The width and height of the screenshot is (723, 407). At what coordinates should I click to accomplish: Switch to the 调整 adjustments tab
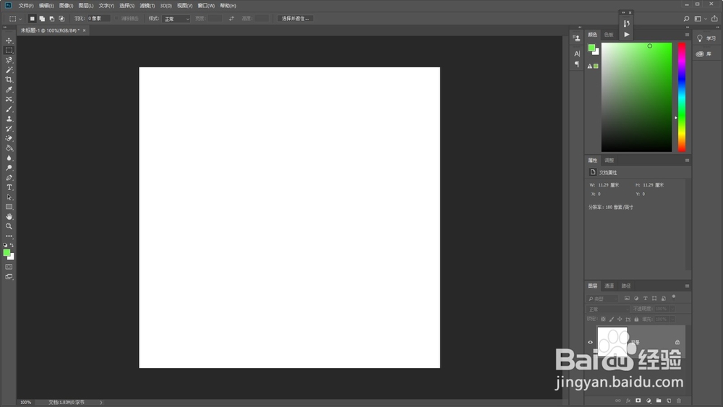coord(609,160)
